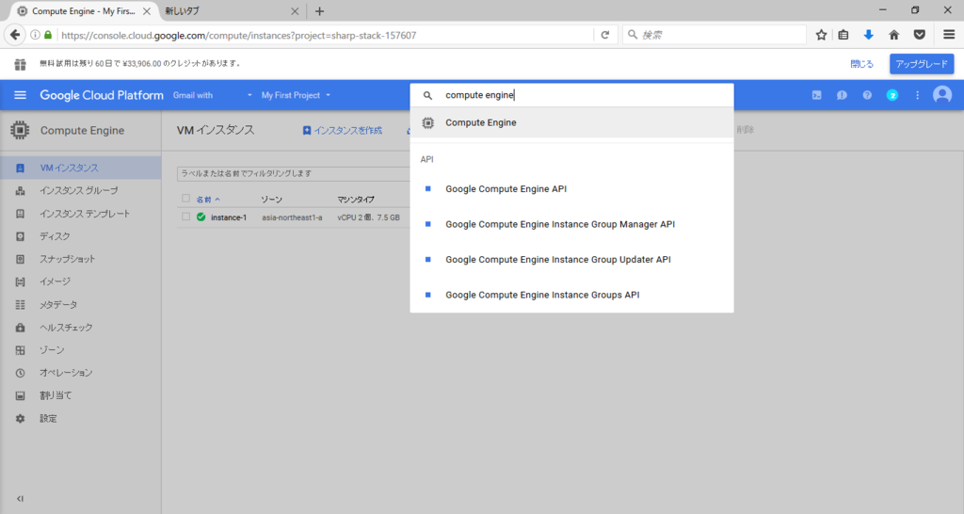Click the 割り当て sidebar icon
This screenshot has width=964, height=514.
point(21,395)
